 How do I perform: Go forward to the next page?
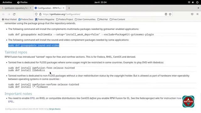point(9,14)
